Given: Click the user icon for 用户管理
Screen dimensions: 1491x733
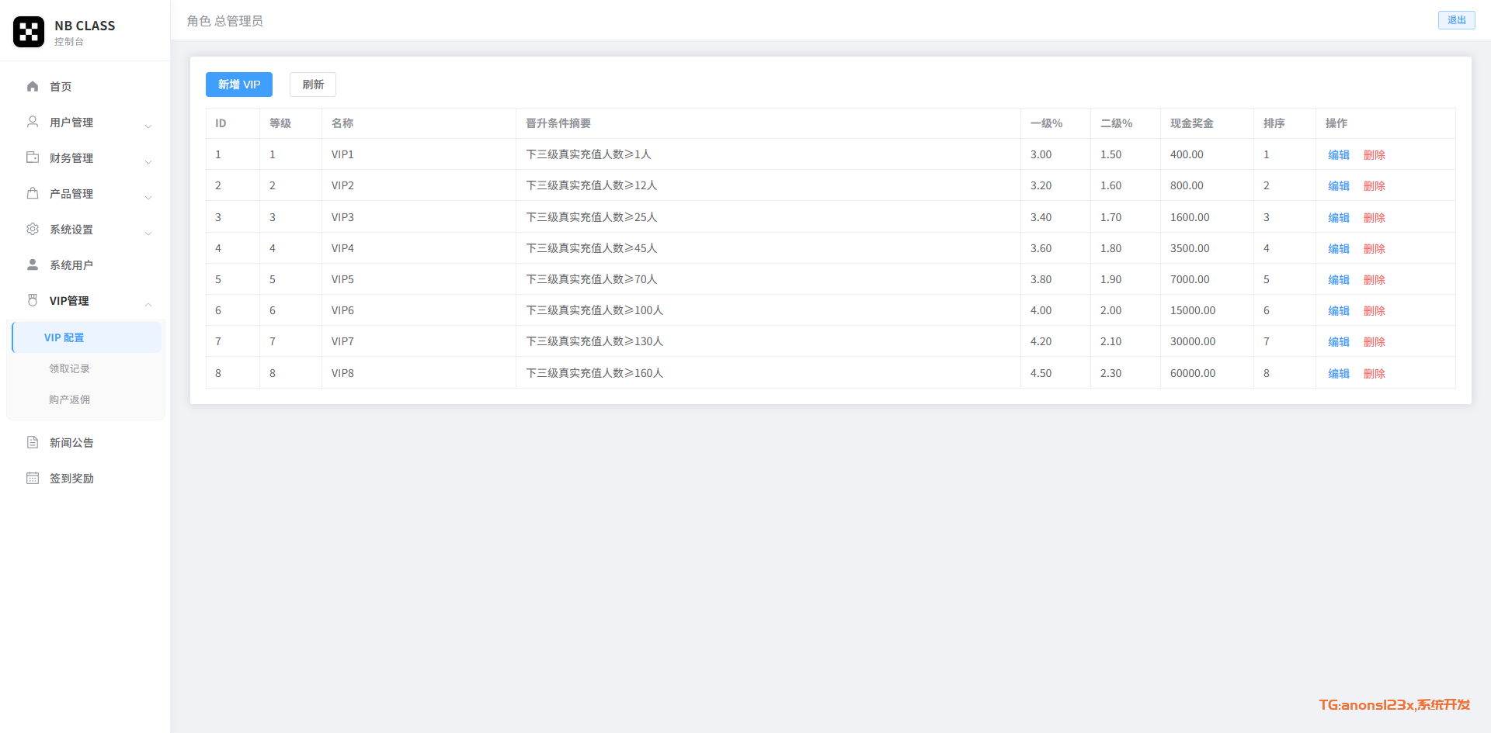Looking at the screenshot, I should point(33,122).
